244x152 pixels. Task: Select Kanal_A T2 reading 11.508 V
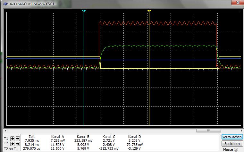(x=58, y=145)
